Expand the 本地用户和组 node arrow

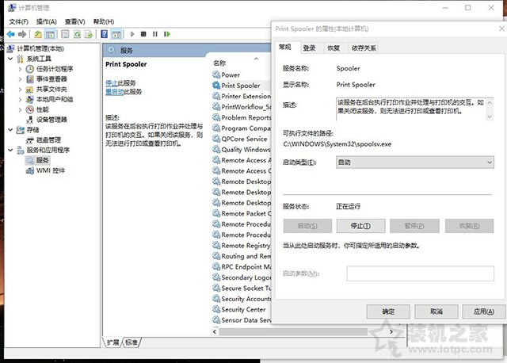tap(20, 99)
